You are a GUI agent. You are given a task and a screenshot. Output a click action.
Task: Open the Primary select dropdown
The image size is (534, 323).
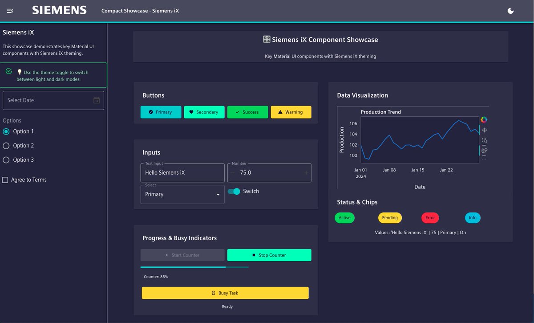pyautogui.click(x=182, y=194)
